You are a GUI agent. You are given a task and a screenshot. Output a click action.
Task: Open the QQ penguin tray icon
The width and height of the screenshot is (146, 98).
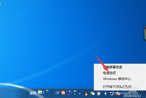point(86,93)
